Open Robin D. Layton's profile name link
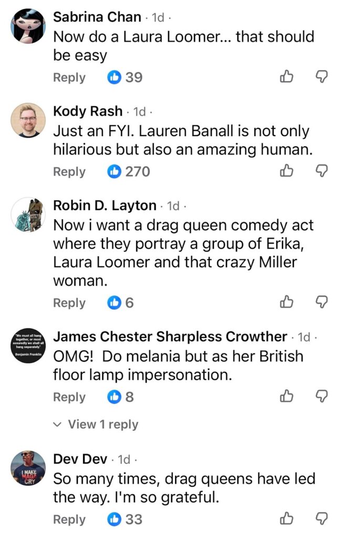Viewport: 343px width, 538px height. coord(105,205)
